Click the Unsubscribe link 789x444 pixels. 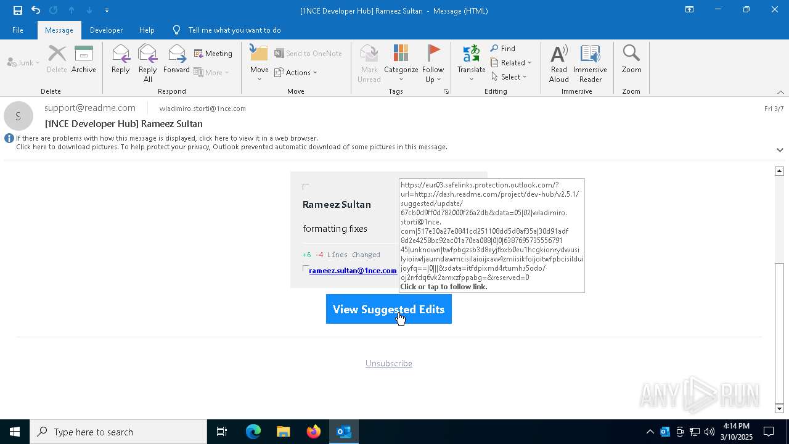389,363
